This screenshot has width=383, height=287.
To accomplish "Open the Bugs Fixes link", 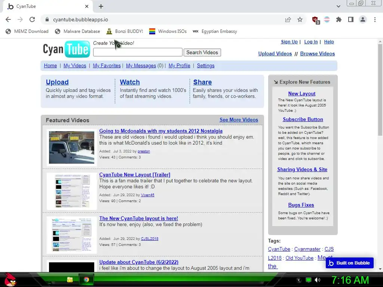I will click(301, 205).
